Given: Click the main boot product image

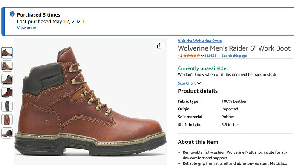Looking at the screenshot, I should pyautogui.click(x=91, y=102).
